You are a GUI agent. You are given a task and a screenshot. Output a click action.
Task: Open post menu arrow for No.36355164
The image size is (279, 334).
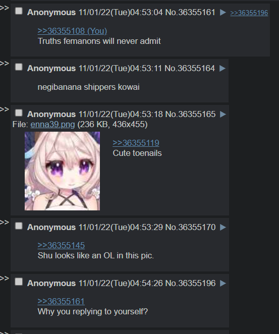[222, 69]
